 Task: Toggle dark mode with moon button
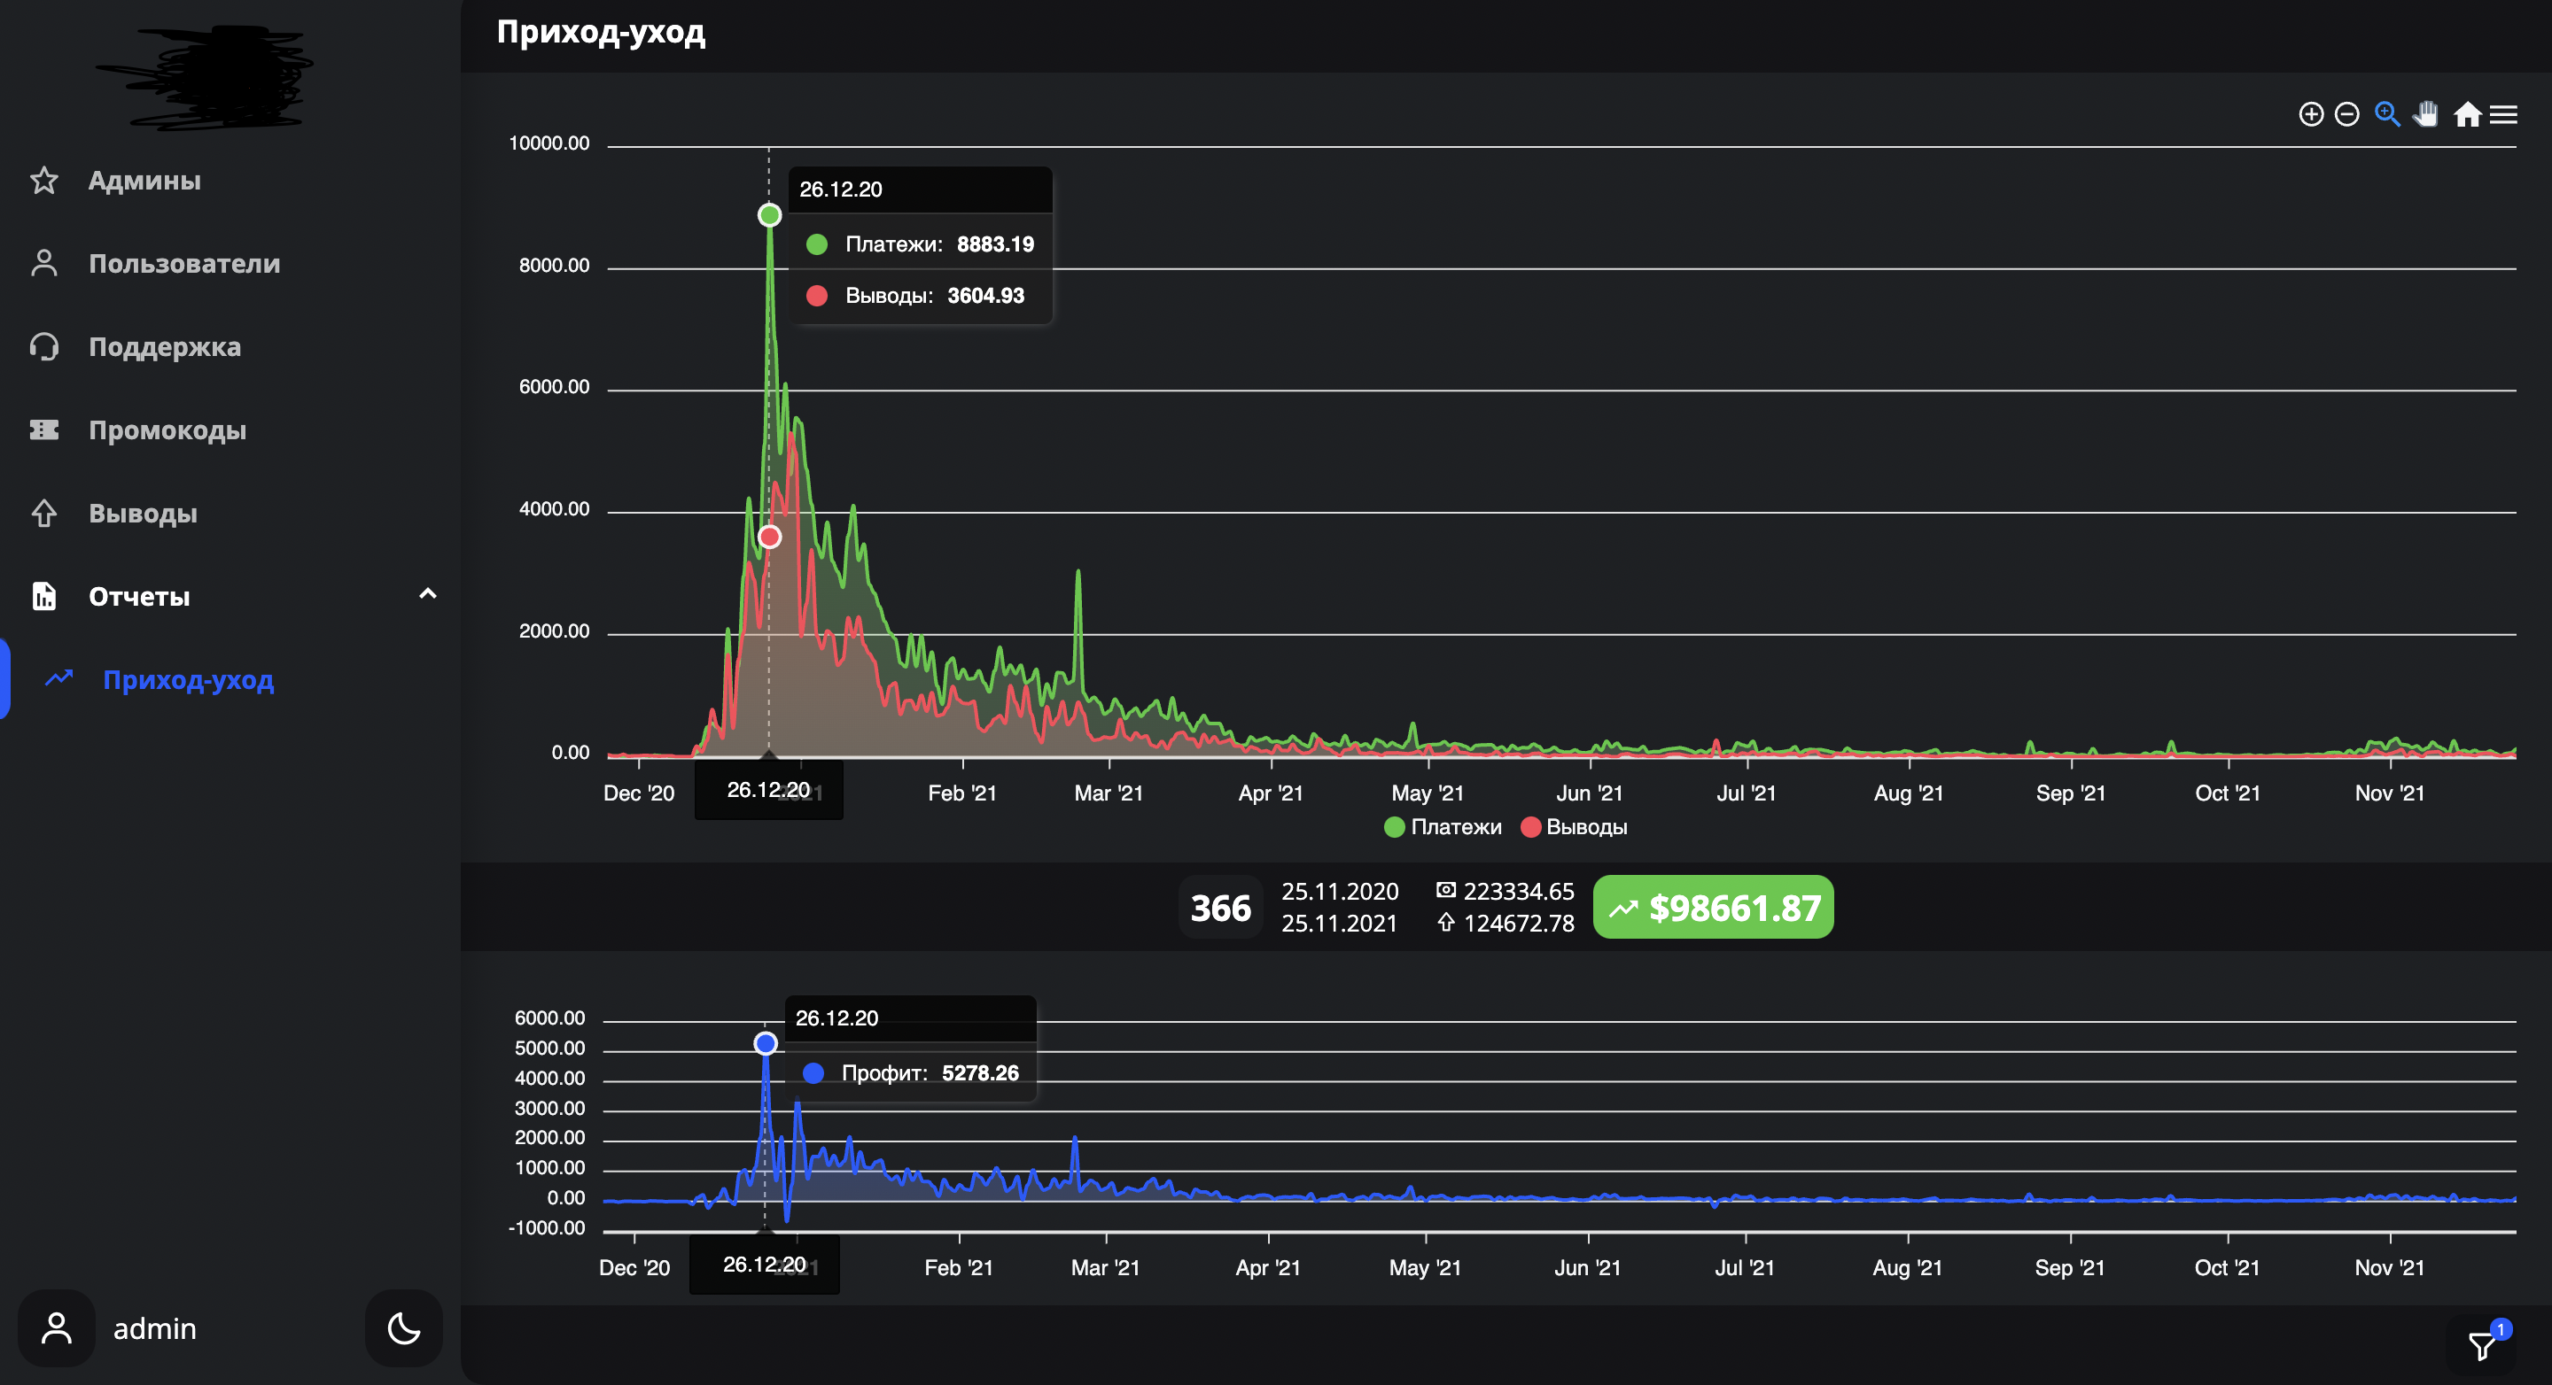tap(403, 1327)
